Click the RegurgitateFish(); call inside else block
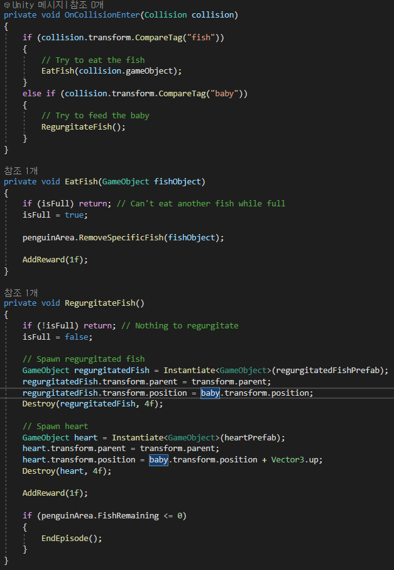The height and width of the screenshot is (570, 394). click(x=83, y=127)
